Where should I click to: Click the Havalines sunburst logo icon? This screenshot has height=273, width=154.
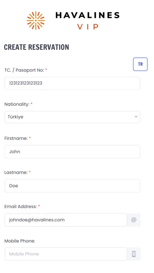click(x=36, y=20)
